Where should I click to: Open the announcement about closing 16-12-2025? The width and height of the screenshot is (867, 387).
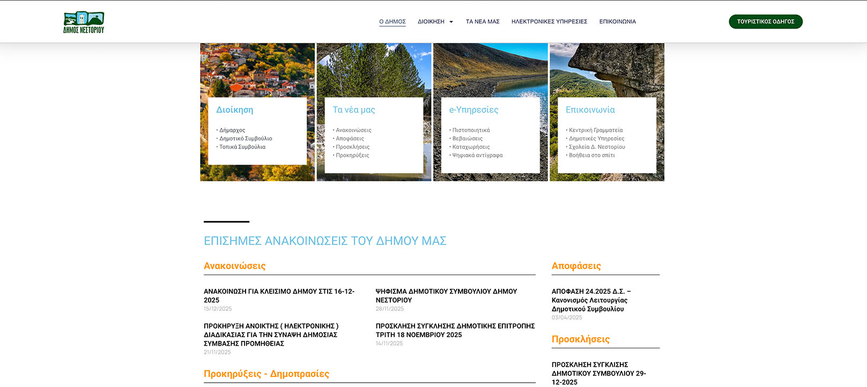coord(279,296)
